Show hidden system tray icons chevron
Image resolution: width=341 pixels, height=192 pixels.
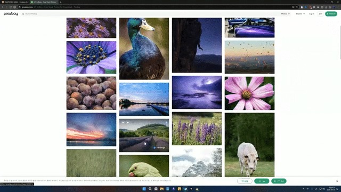pos(303,189)
